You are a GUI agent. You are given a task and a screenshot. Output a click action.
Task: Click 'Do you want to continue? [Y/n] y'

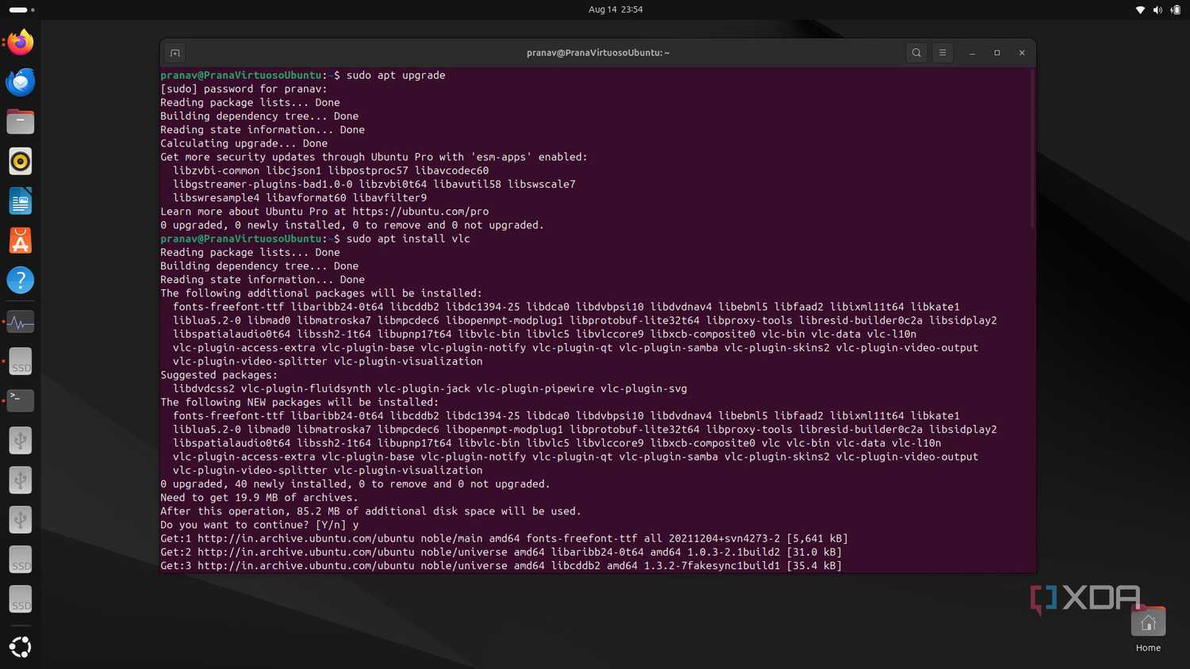(x=259, y=525)
